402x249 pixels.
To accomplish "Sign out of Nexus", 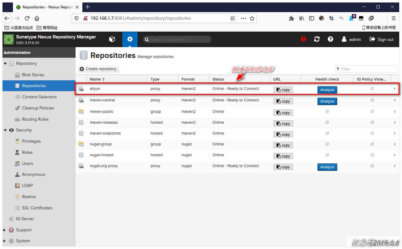I will pos(382,39).
